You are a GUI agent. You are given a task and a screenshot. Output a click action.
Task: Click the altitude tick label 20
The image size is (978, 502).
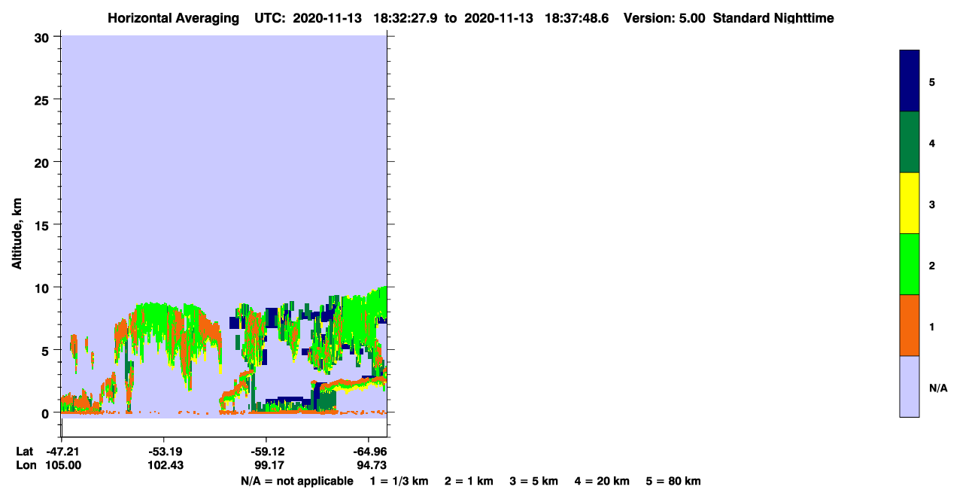point(43,163)
